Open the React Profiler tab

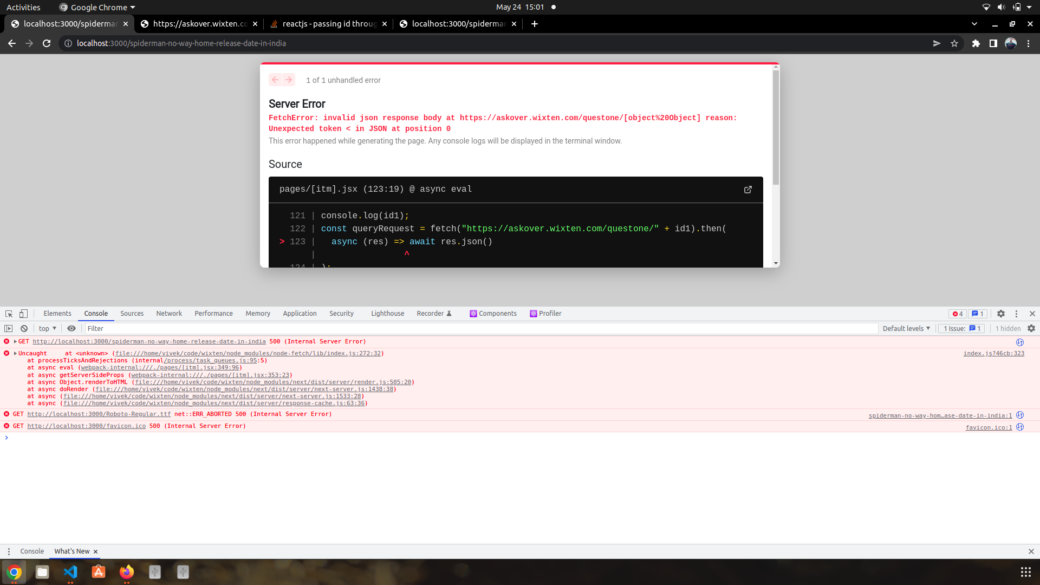[545, 314]
